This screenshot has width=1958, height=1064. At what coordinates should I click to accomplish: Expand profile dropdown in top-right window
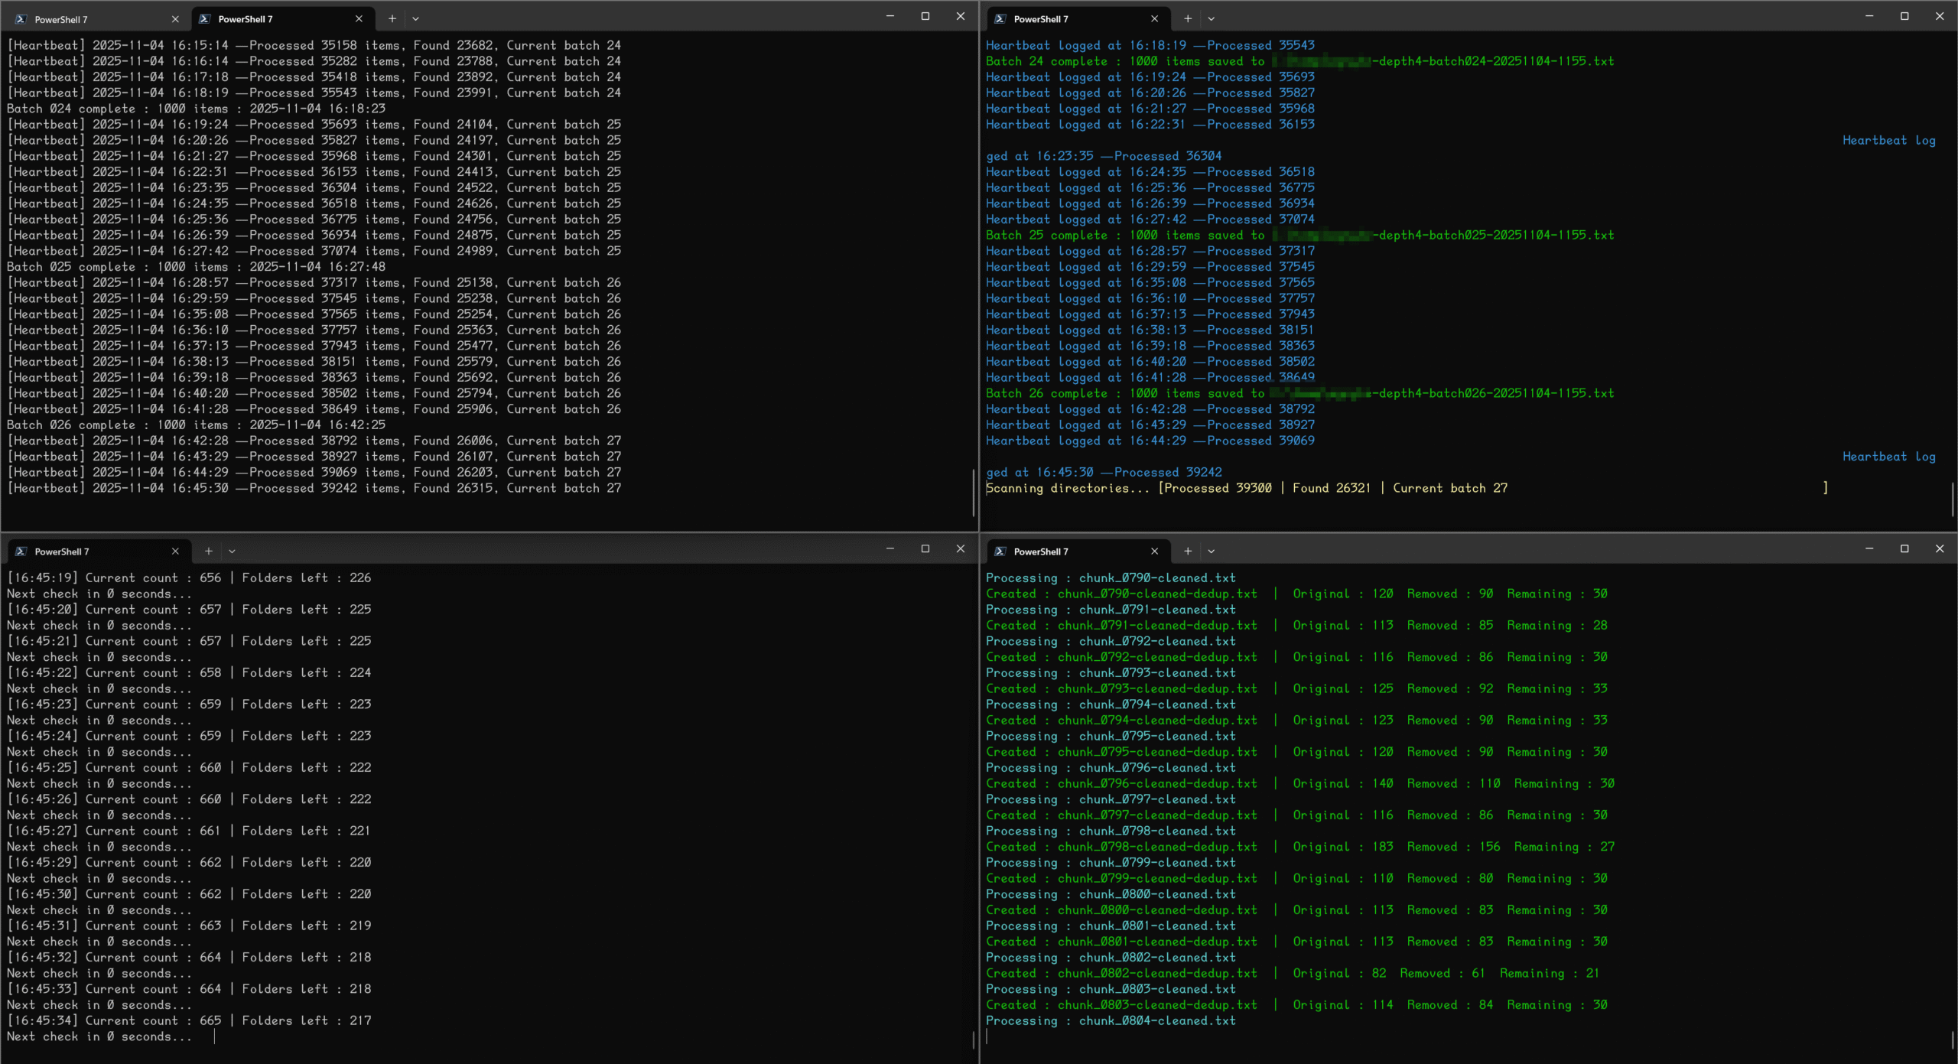click(1211, 18)
